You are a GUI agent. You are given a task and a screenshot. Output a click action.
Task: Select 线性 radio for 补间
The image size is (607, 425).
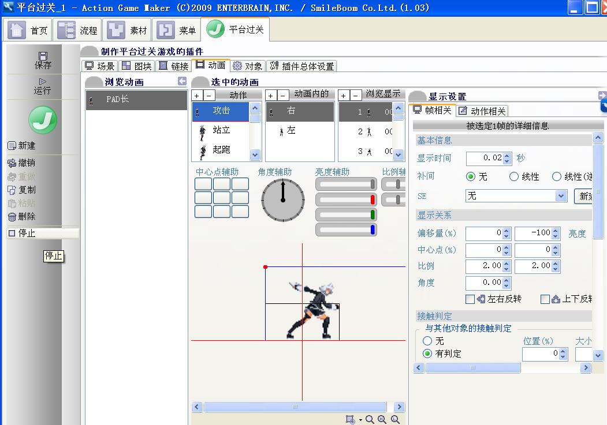[x=513, y=176]
